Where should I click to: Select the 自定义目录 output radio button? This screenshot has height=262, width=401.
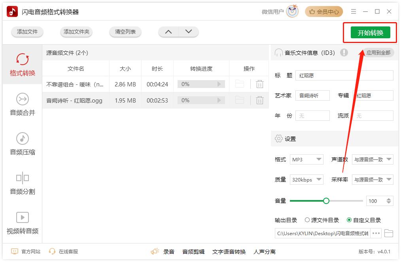[x=350, y=220]
